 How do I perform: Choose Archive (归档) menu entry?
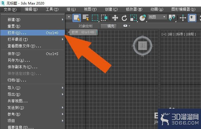[32, 80]
